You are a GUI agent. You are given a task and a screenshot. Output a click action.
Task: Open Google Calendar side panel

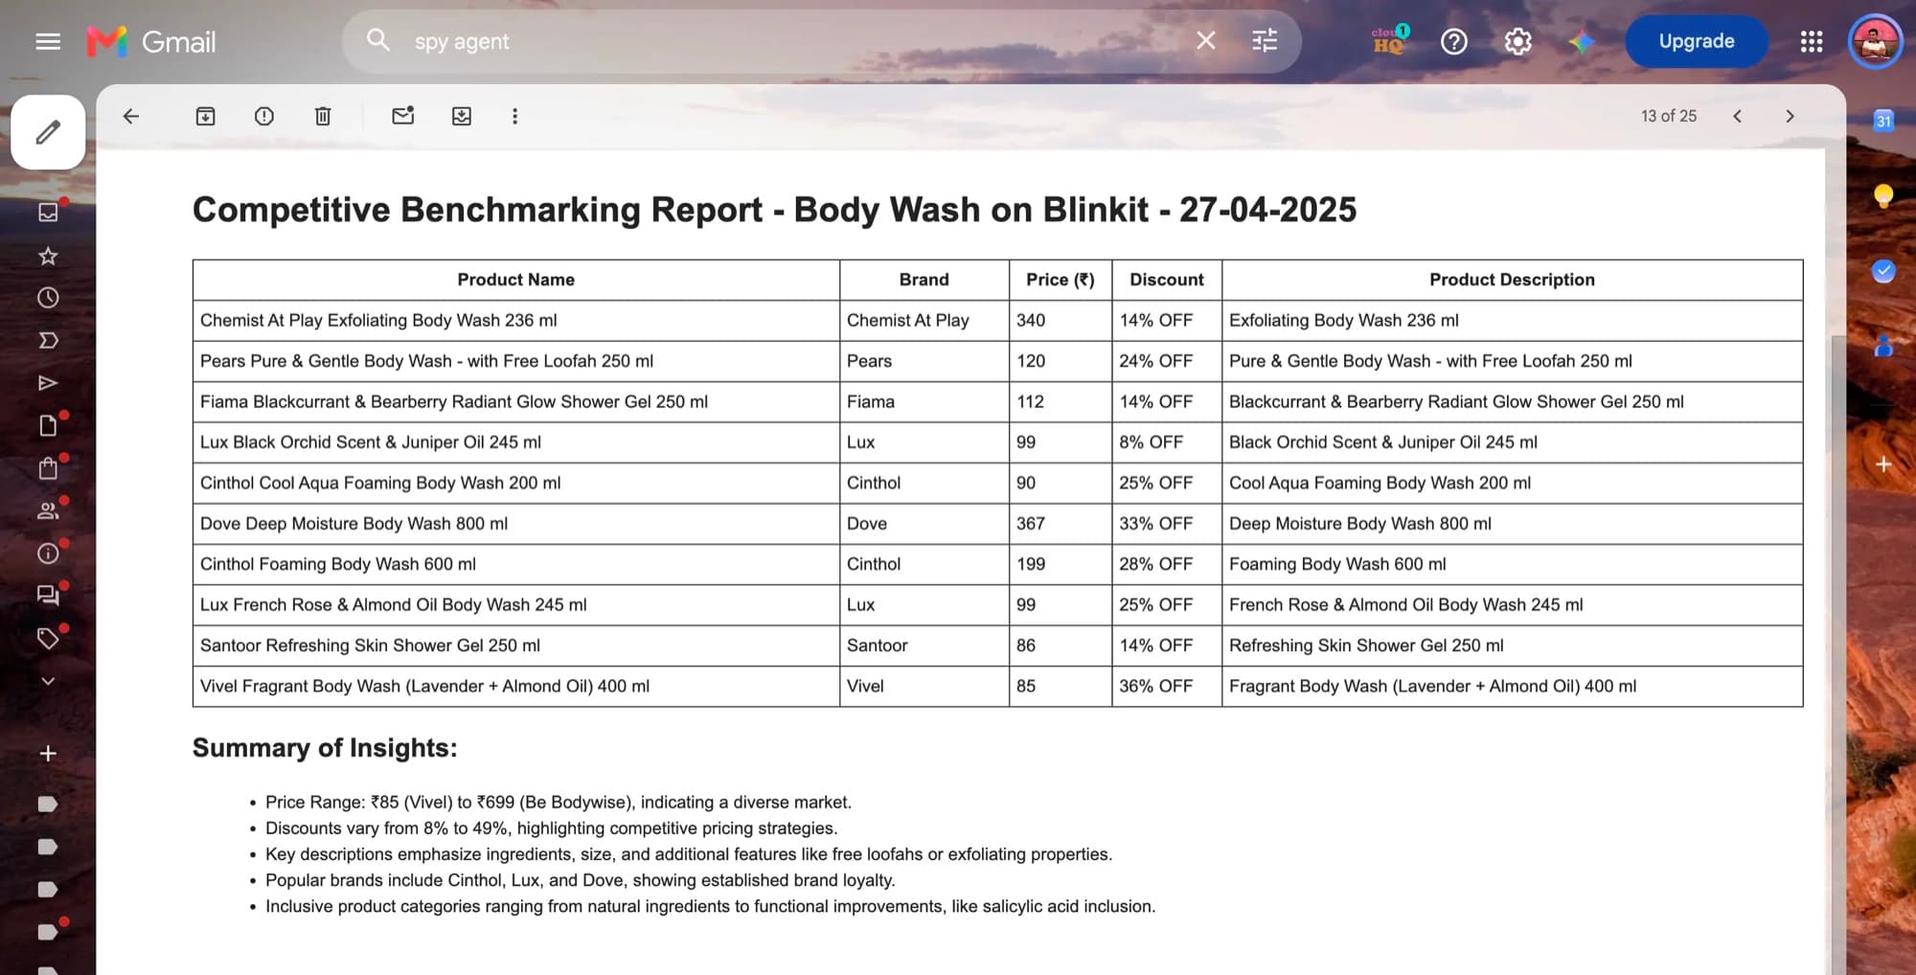click(x=1883, y=121)
